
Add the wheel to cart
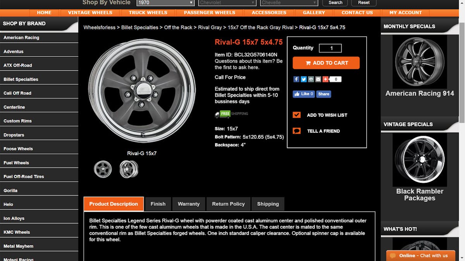click(x=326, y=63)
